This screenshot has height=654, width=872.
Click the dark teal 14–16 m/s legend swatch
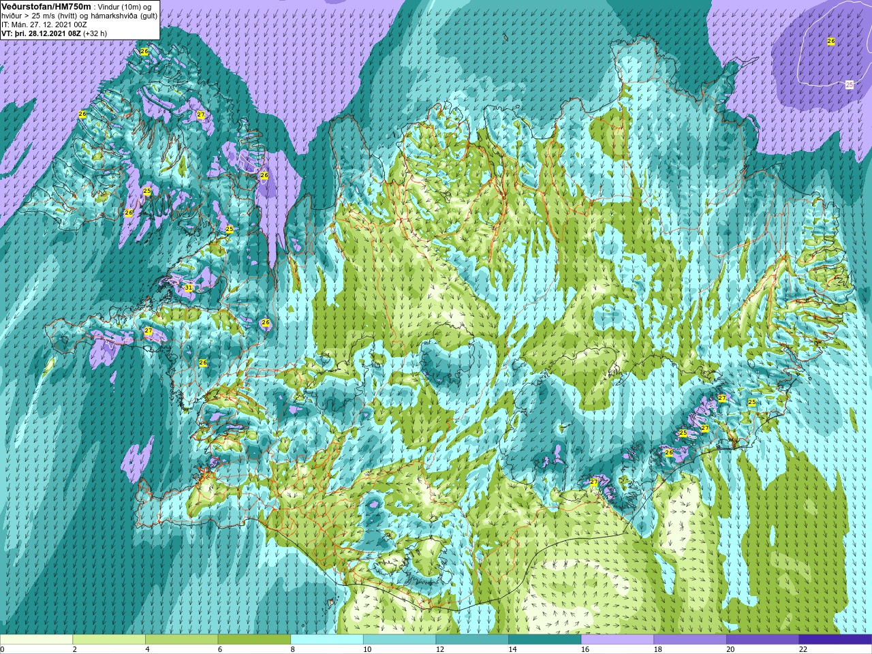pos(545,639)
